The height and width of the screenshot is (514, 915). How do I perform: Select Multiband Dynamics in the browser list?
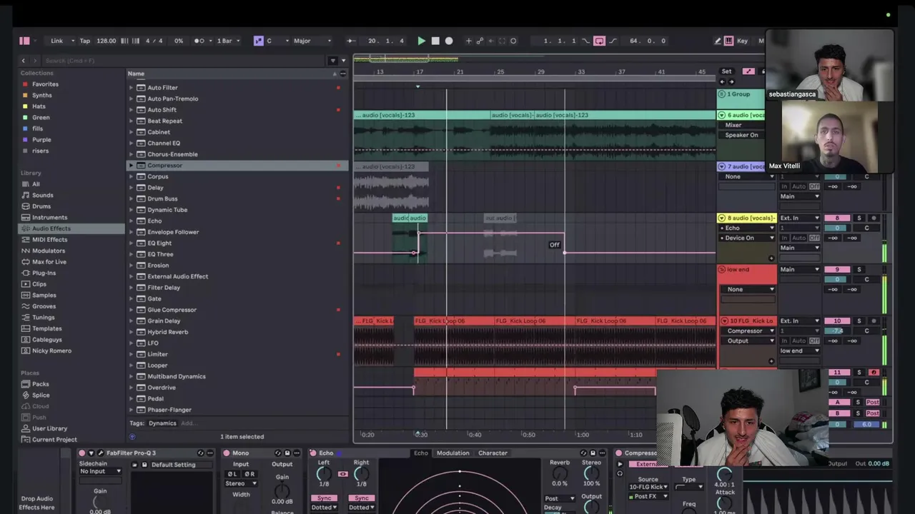click(x=176, y=376)
